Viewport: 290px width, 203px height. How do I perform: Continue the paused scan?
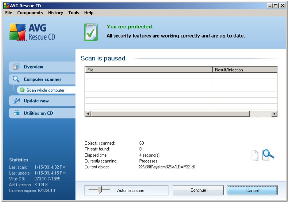198,190
